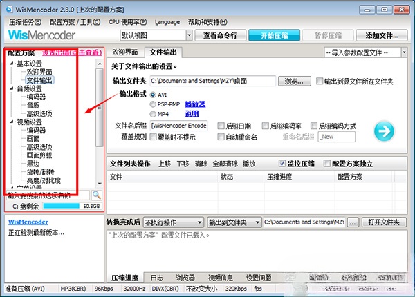Select 黑边 in the tree
The image size is (415, 297).
tap(33, 164)
